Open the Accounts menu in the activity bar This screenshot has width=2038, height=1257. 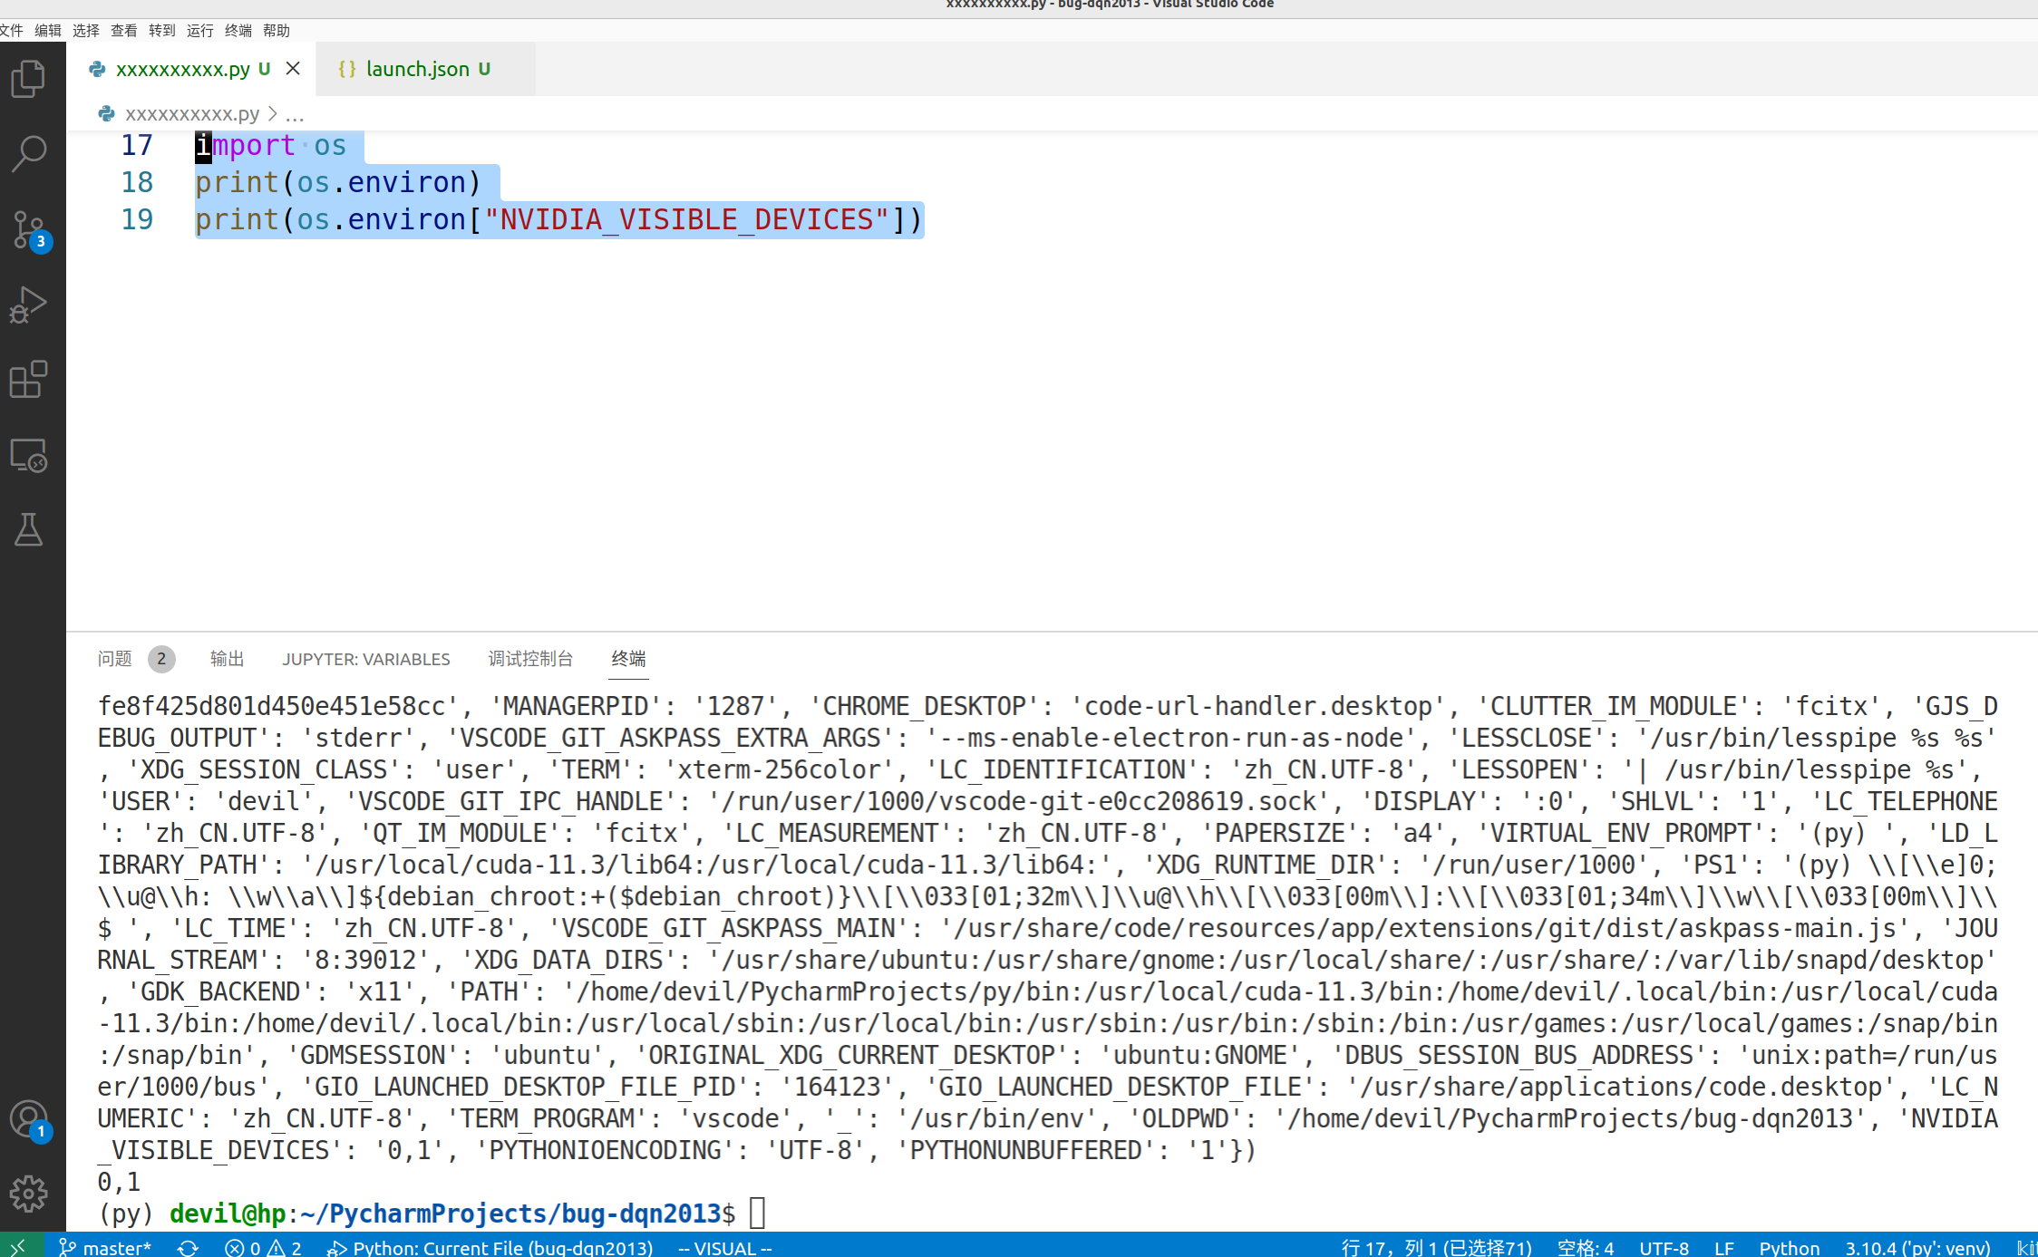(x=28, y=1118)
